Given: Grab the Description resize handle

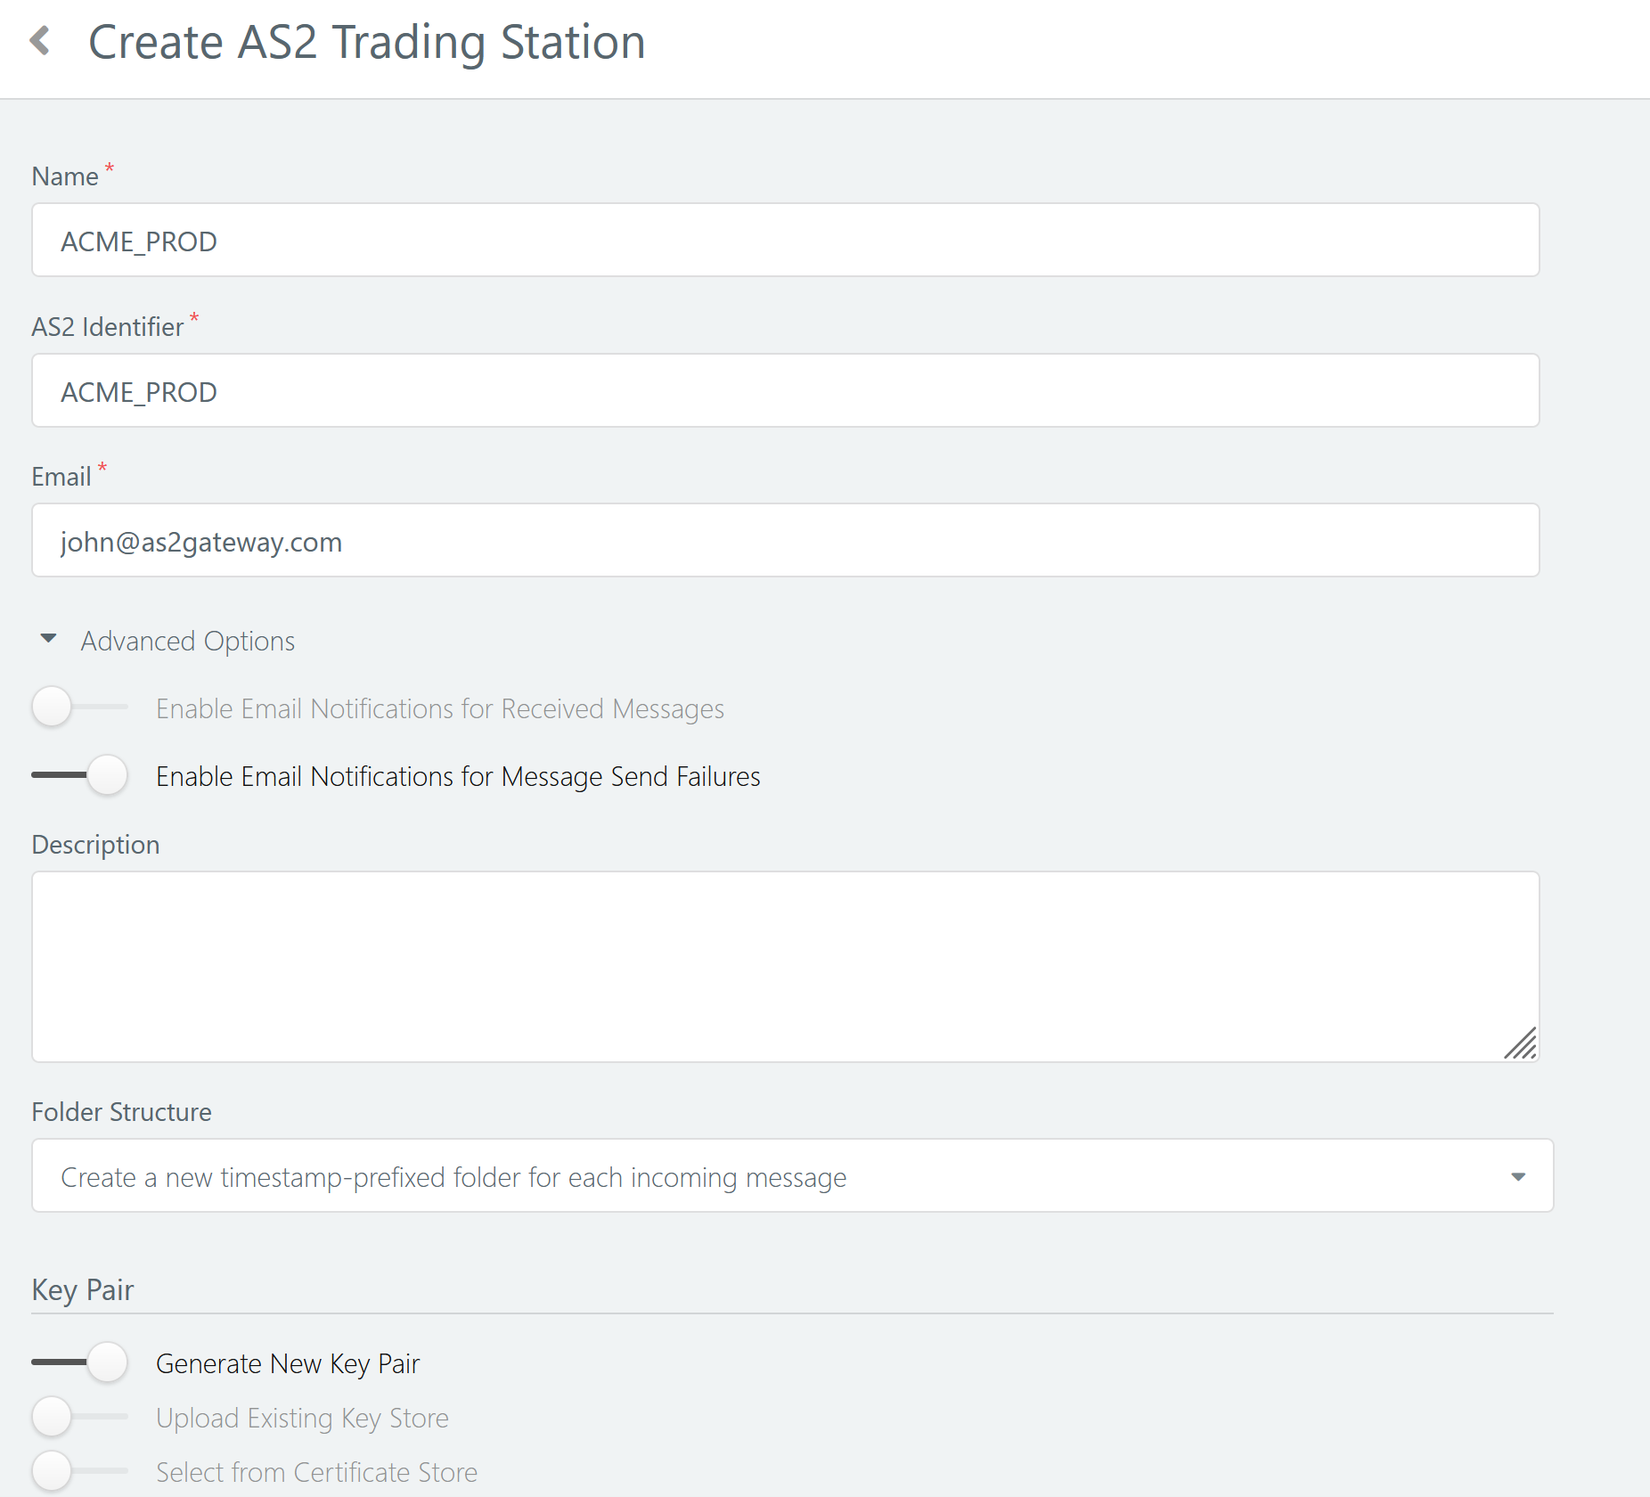Looking at the screenshot, I should coord(1521,1043).
